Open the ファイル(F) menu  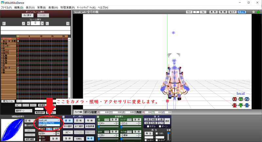[6, 8]
